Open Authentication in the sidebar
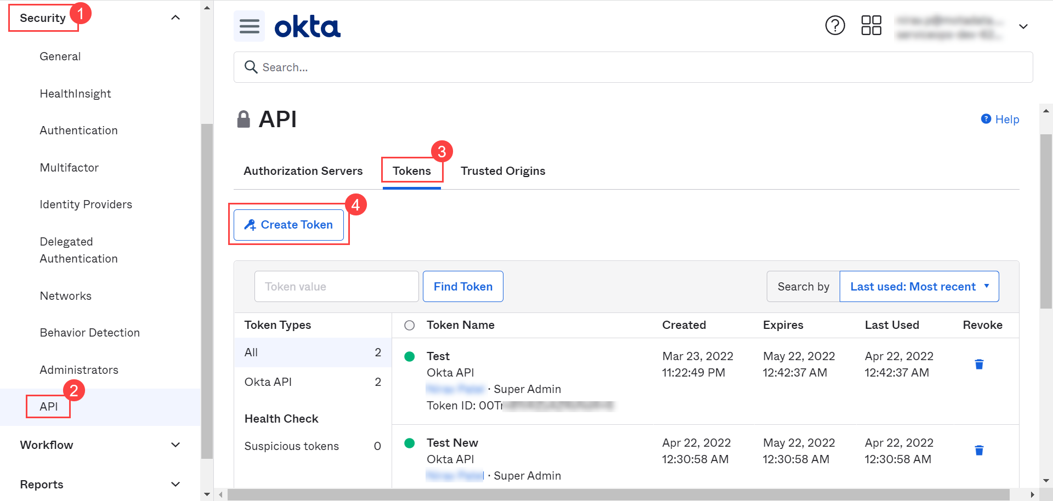This screenshot has width=1053, height=501. click(78, 130)
